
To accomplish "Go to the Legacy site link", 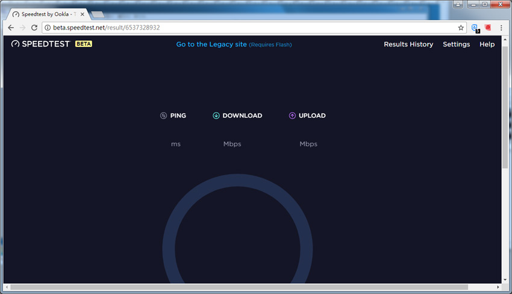I will tap(211, 45).
